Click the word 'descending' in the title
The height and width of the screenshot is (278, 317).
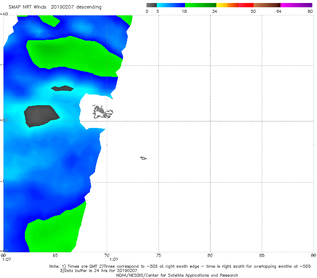pos(89,7)
